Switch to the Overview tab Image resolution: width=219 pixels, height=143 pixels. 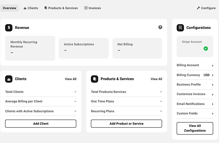point(9,8)
